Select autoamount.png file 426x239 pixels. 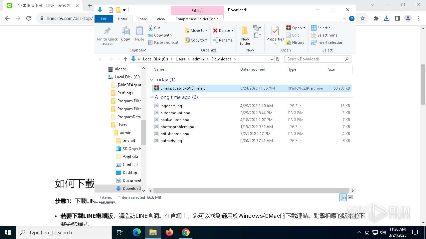click(x=252, y=113)
